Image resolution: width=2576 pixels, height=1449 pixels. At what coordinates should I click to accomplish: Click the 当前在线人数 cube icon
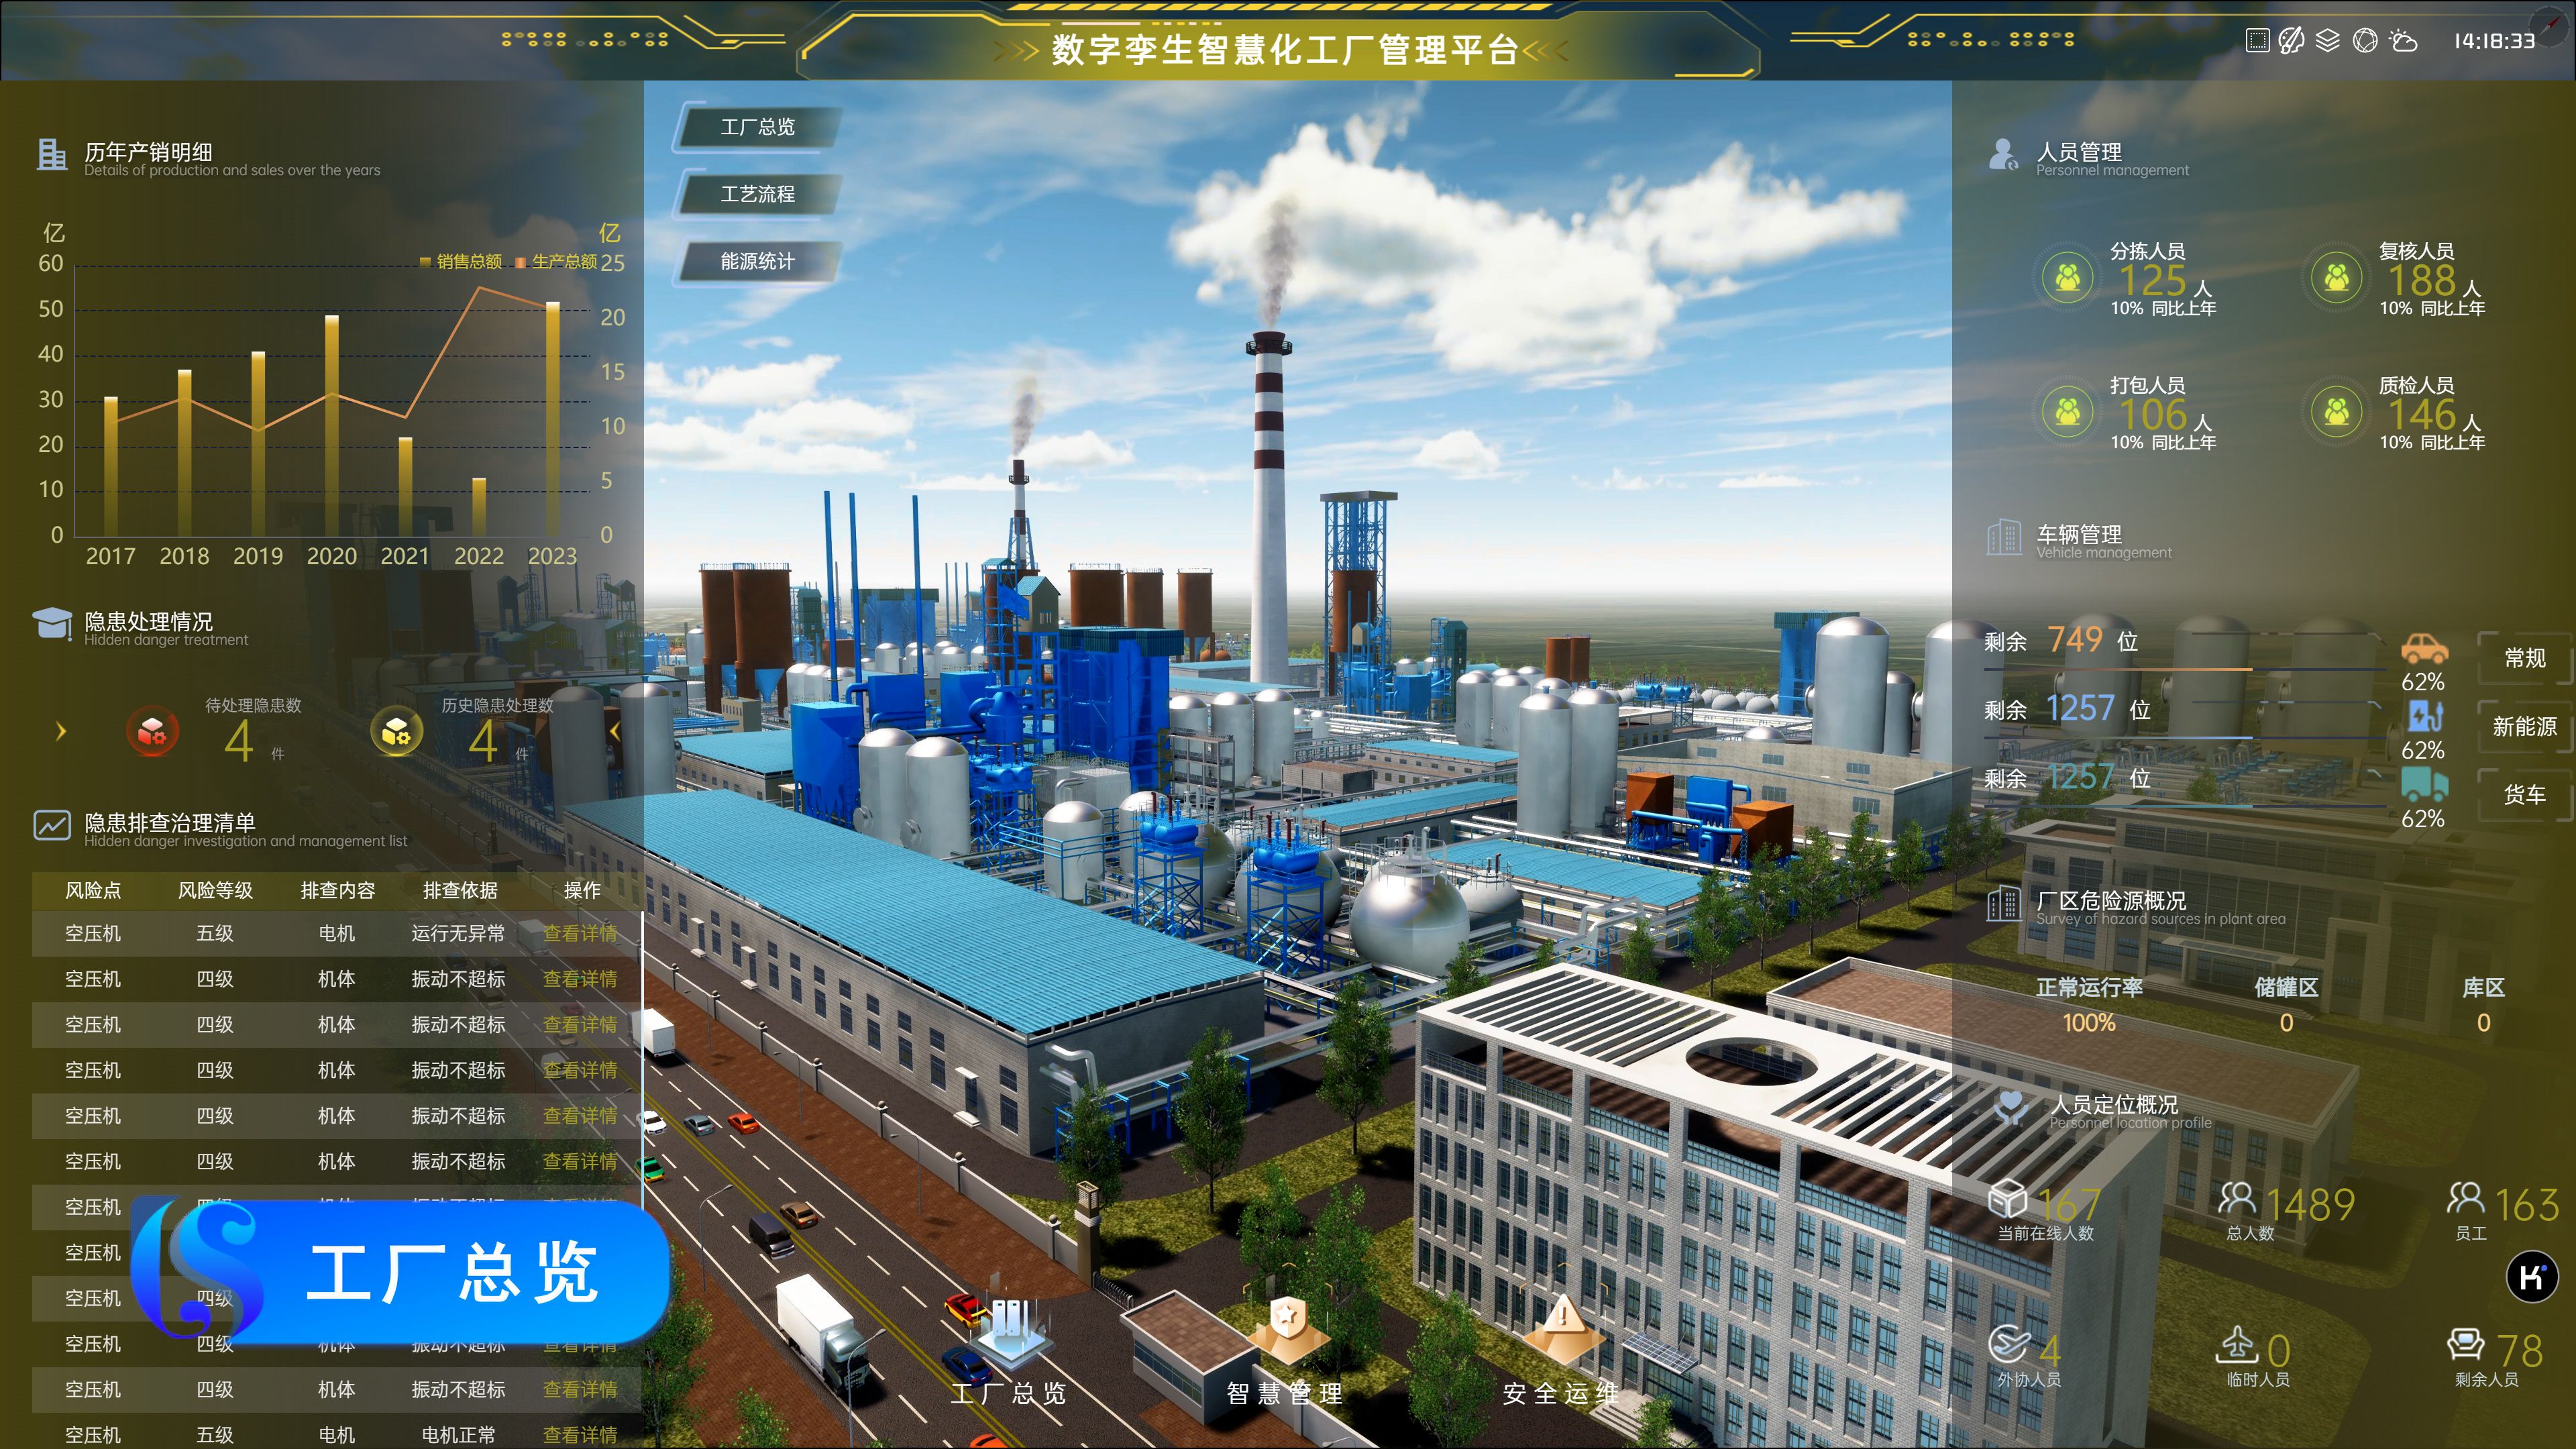point(2008,1198)
